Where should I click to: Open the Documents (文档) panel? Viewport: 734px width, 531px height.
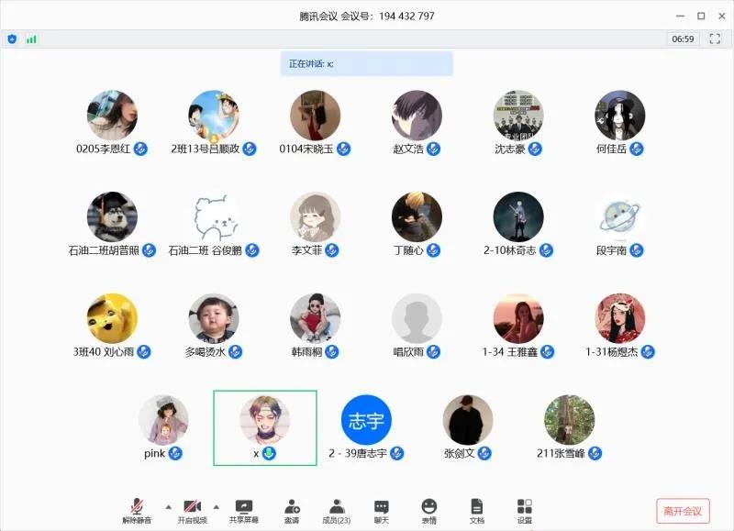(x=476, y=507)
